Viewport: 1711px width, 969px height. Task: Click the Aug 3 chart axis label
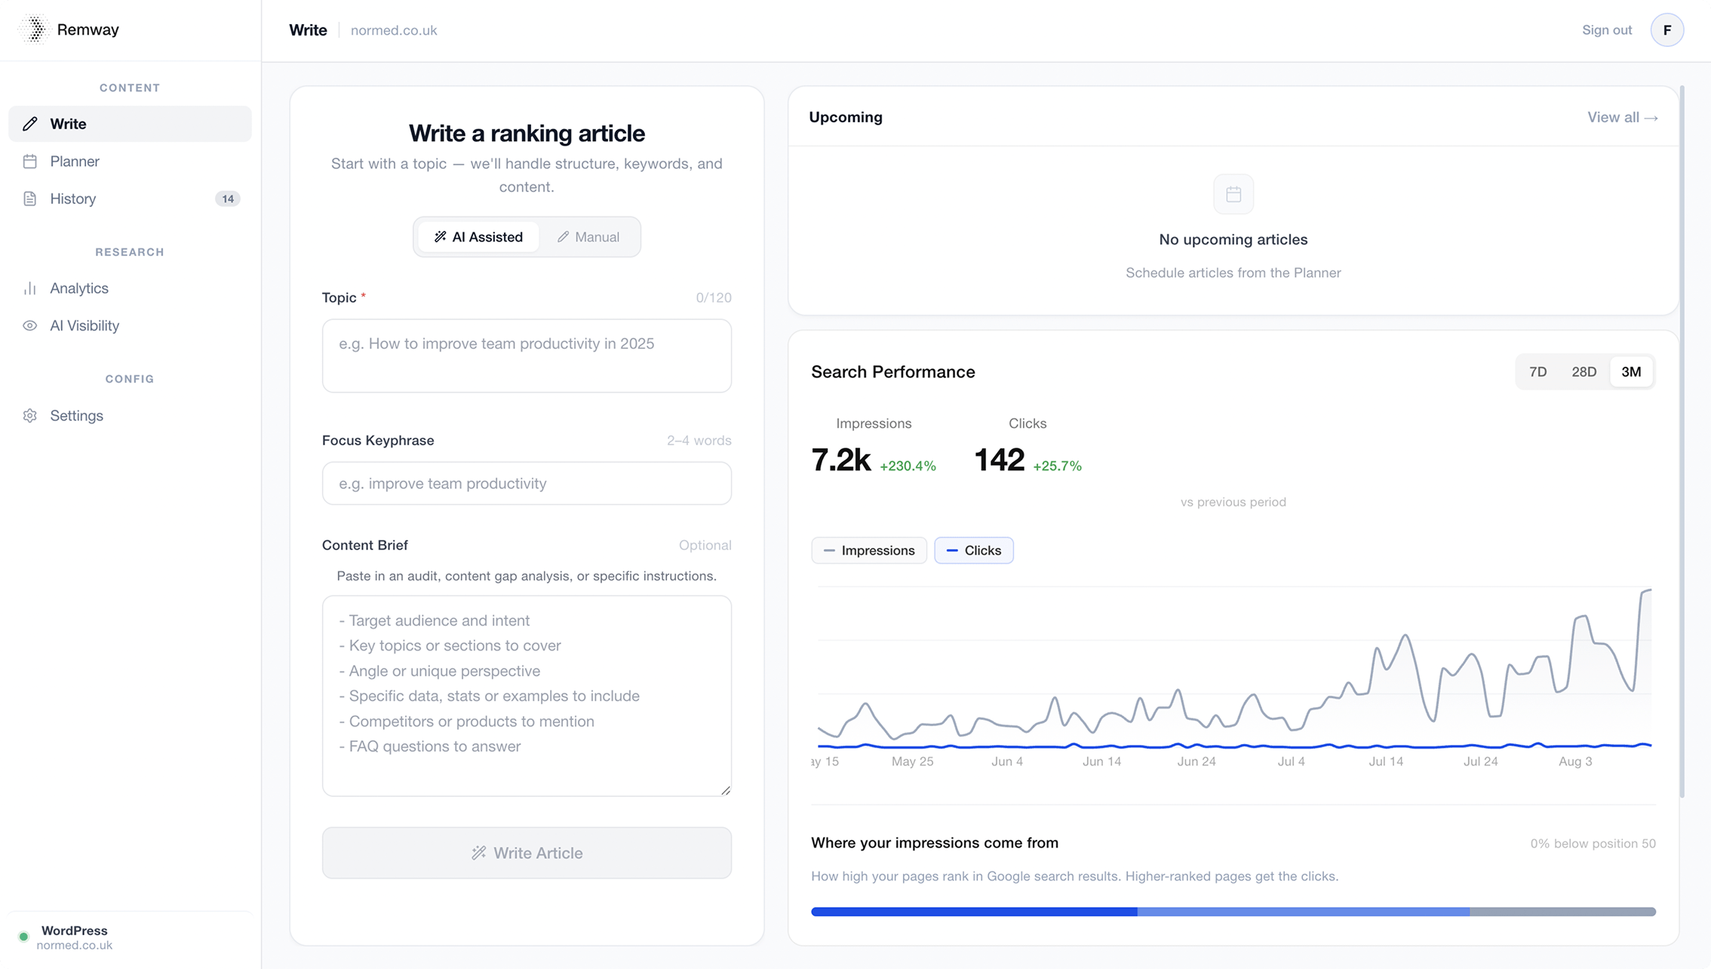(x=1575, y=761)
